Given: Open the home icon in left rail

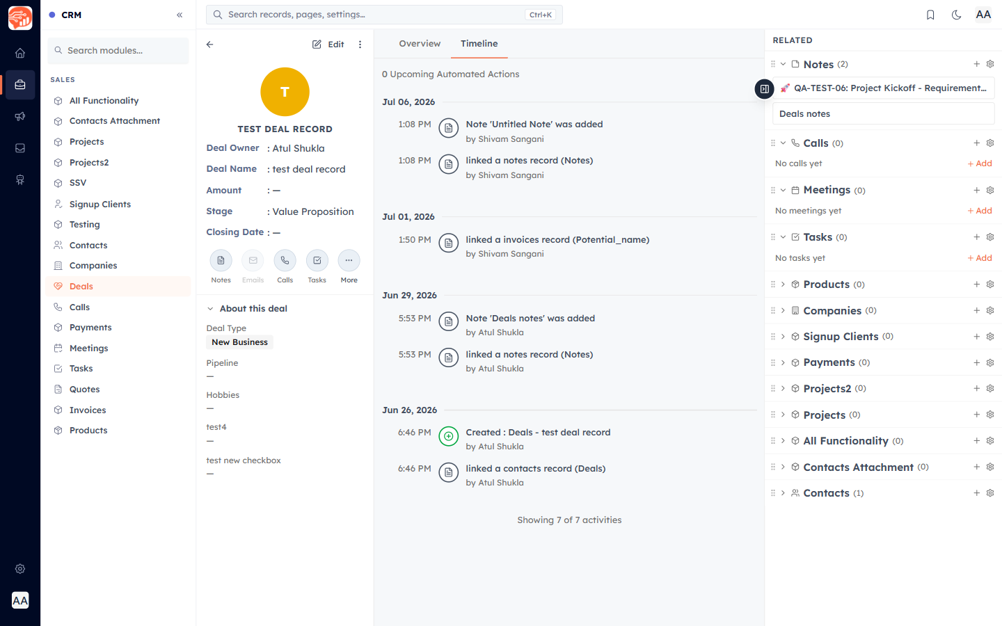Looking at the screenshot, I should click(20, 53).
